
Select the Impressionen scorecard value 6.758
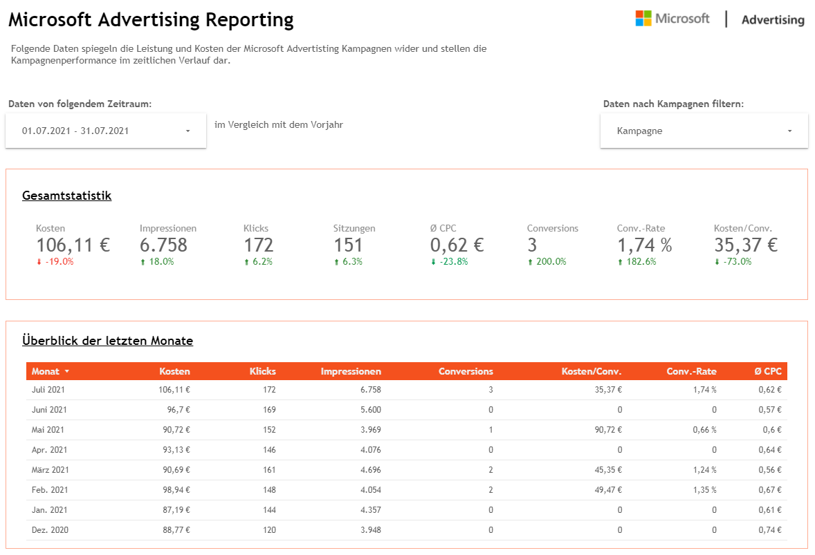(163, 245)
